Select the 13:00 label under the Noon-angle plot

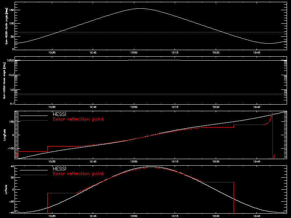coord(134,107)
